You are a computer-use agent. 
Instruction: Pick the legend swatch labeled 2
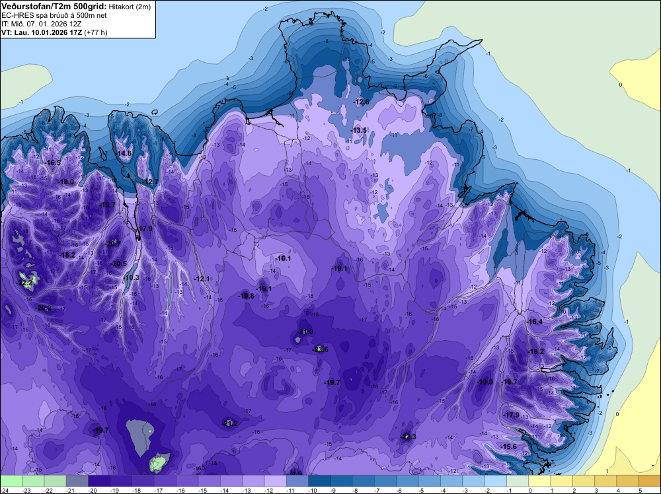[584, 481]
